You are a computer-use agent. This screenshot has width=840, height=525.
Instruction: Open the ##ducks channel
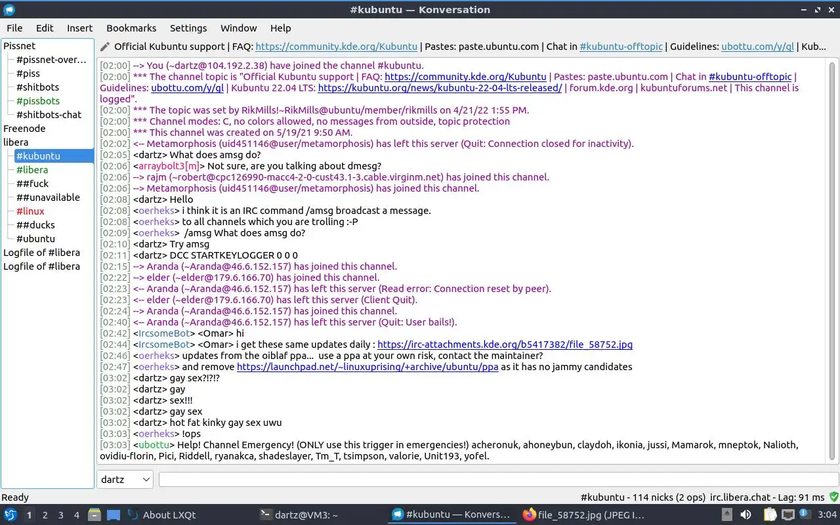(35, 225)
